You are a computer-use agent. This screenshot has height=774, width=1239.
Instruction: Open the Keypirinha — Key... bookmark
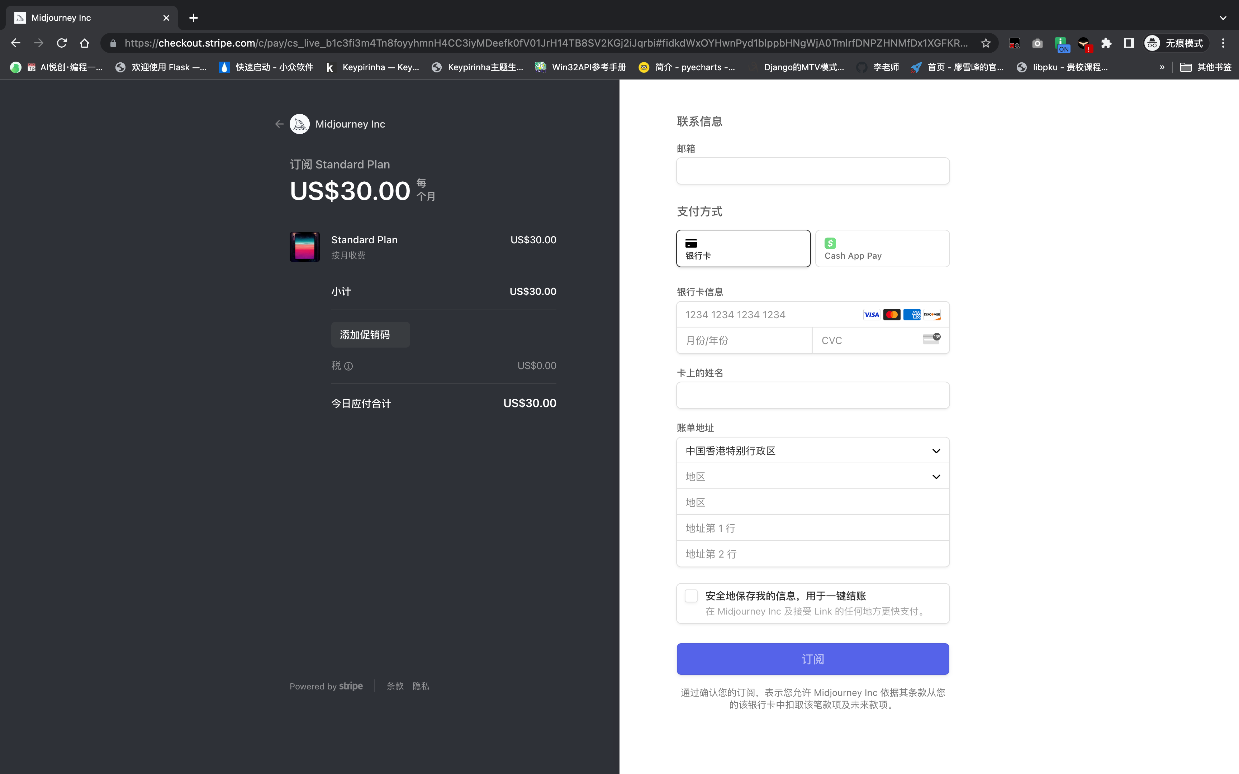click(x=372, y=67)
